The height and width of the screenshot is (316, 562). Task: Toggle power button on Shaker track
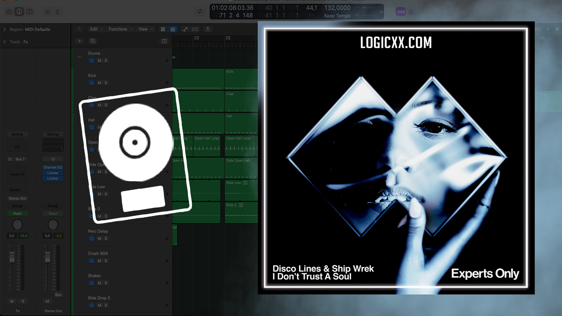pyautogui.click(x=91, y=283)
